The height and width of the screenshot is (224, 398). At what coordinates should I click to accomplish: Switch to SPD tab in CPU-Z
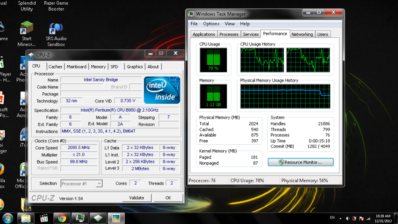point(114,67)
